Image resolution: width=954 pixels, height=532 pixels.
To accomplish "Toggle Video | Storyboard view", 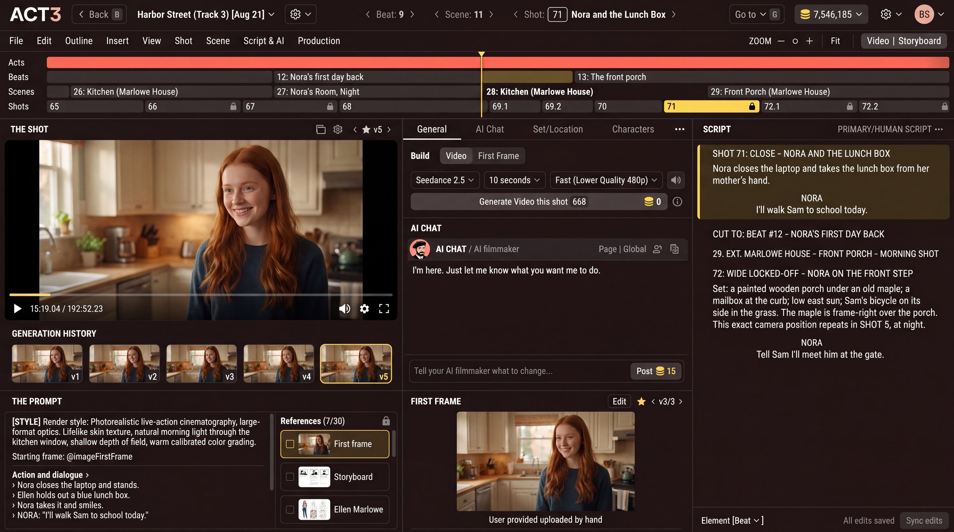I will [x=904, y=41].
